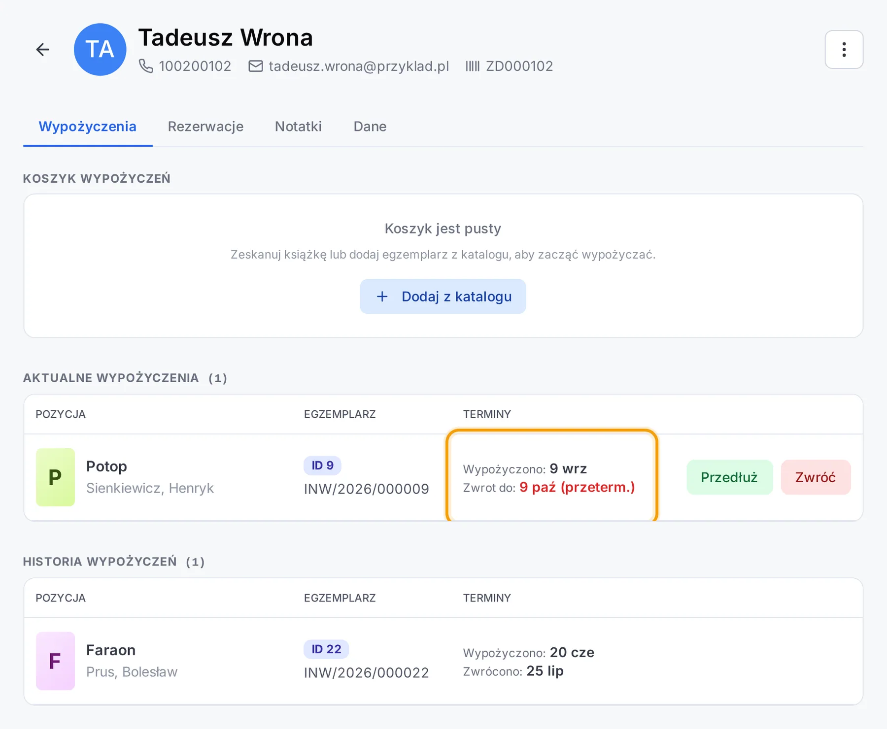Click the author Sienkiewicz, Henryk

click(x=150, y=488)
